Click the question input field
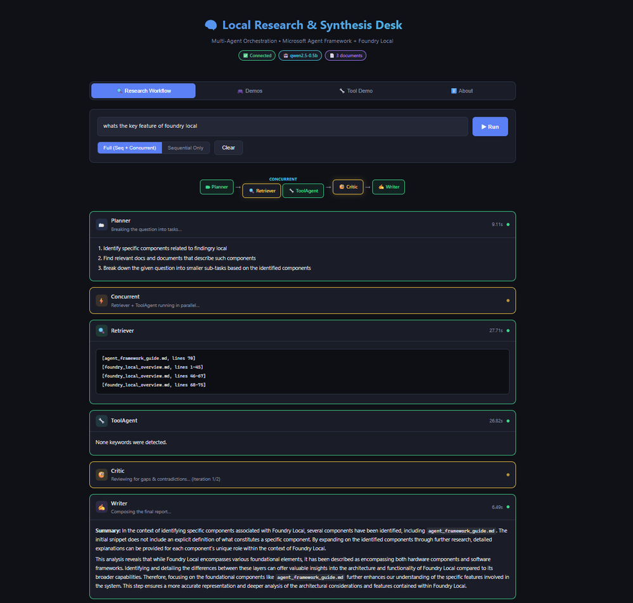The height and width of the screenshot is (603, 633). (283, 126)
